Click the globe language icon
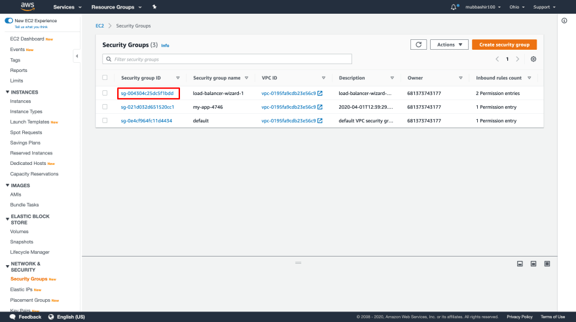Viewport: 576px width, 322px height. tap(51, 317)
